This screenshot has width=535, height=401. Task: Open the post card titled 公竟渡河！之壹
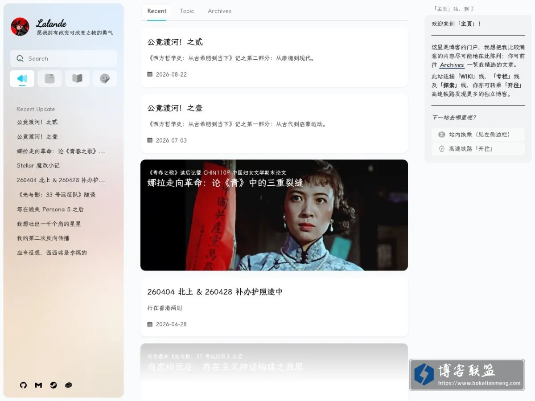pos(274,123)
